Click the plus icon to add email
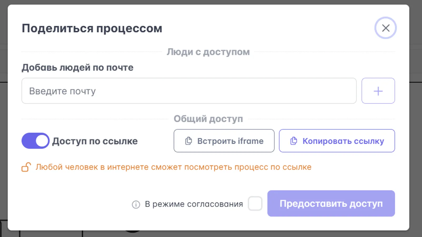The image size is (422, 237). (x=378, y=91)
